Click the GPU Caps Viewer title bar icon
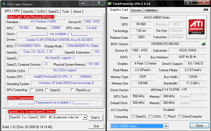 [4, 4]
